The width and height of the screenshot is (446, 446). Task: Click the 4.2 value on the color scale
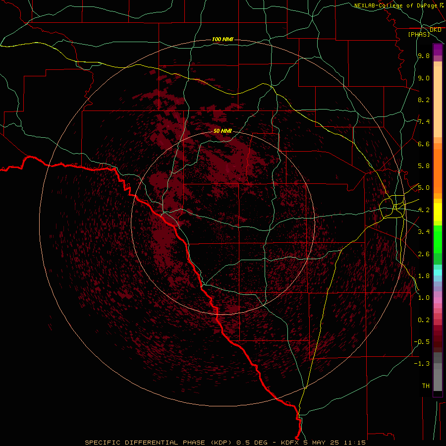coord(424,210)
